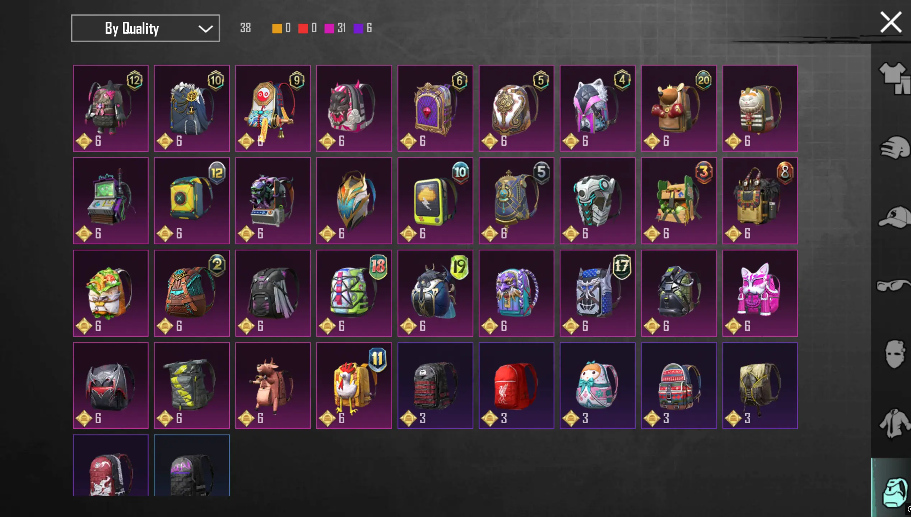Select the helmet category icon

[x=895, y=147]
